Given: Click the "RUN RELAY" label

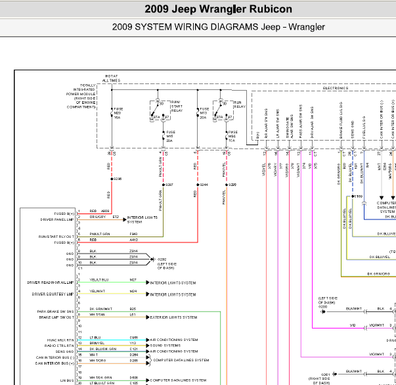Looking at the screenshot, I should [240, 104].
